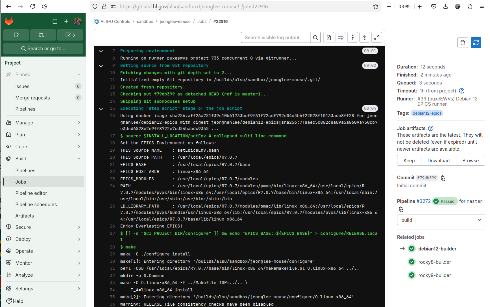Image resolution: width=490 pixels, height=307 pixels.
Task: Copy pipeline ID icon below Pipeline
Action: coord(401,209)
